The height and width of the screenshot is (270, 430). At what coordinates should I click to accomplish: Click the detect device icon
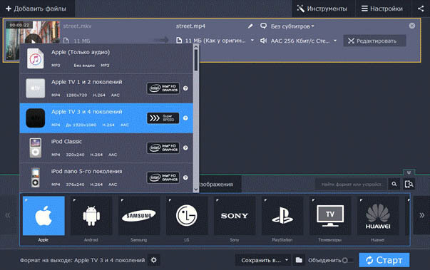click(x=409, y=185)
